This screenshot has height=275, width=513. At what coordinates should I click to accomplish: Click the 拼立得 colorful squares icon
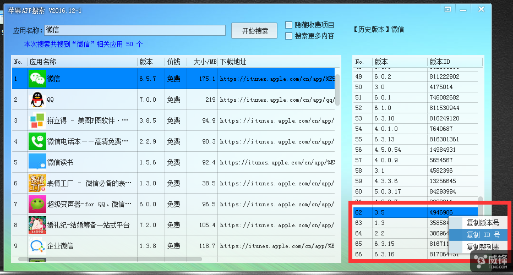coord(37,120)
